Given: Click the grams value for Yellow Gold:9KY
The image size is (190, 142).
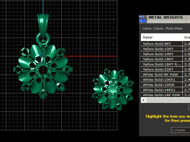Looking at the screenshot, I should pos(187,44).
